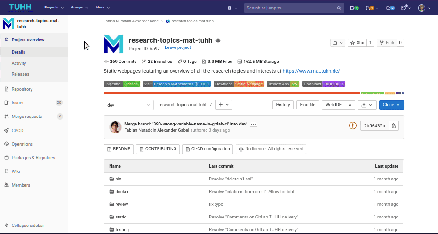Open 162.5 MB Storage link
This screenshot has width=438, height=234.
[258, 62]
